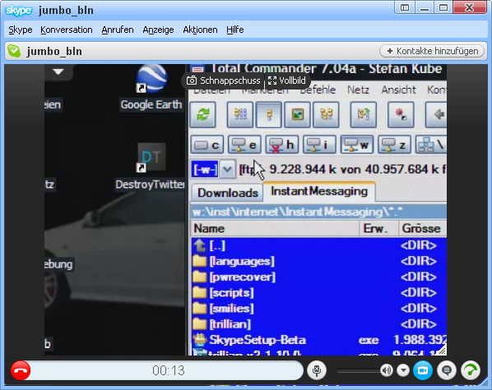Select the InstantMessaging tab

318,191
